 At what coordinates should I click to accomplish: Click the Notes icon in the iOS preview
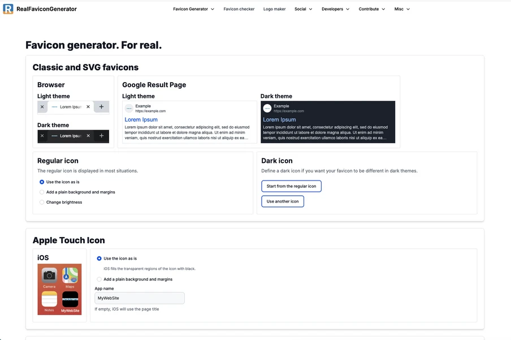pos(49,299)
